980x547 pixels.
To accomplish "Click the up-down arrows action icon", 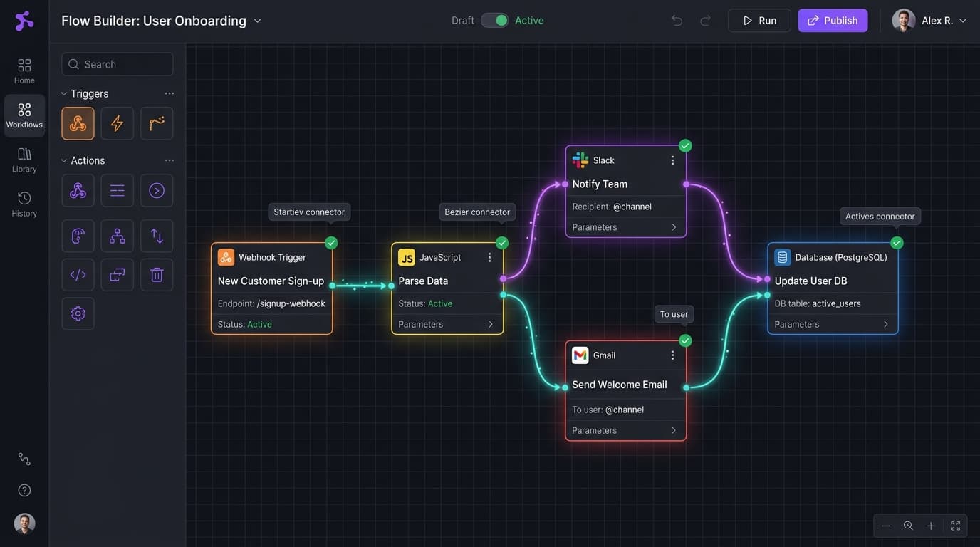I will pyautogui.click(x=157, y=236).
